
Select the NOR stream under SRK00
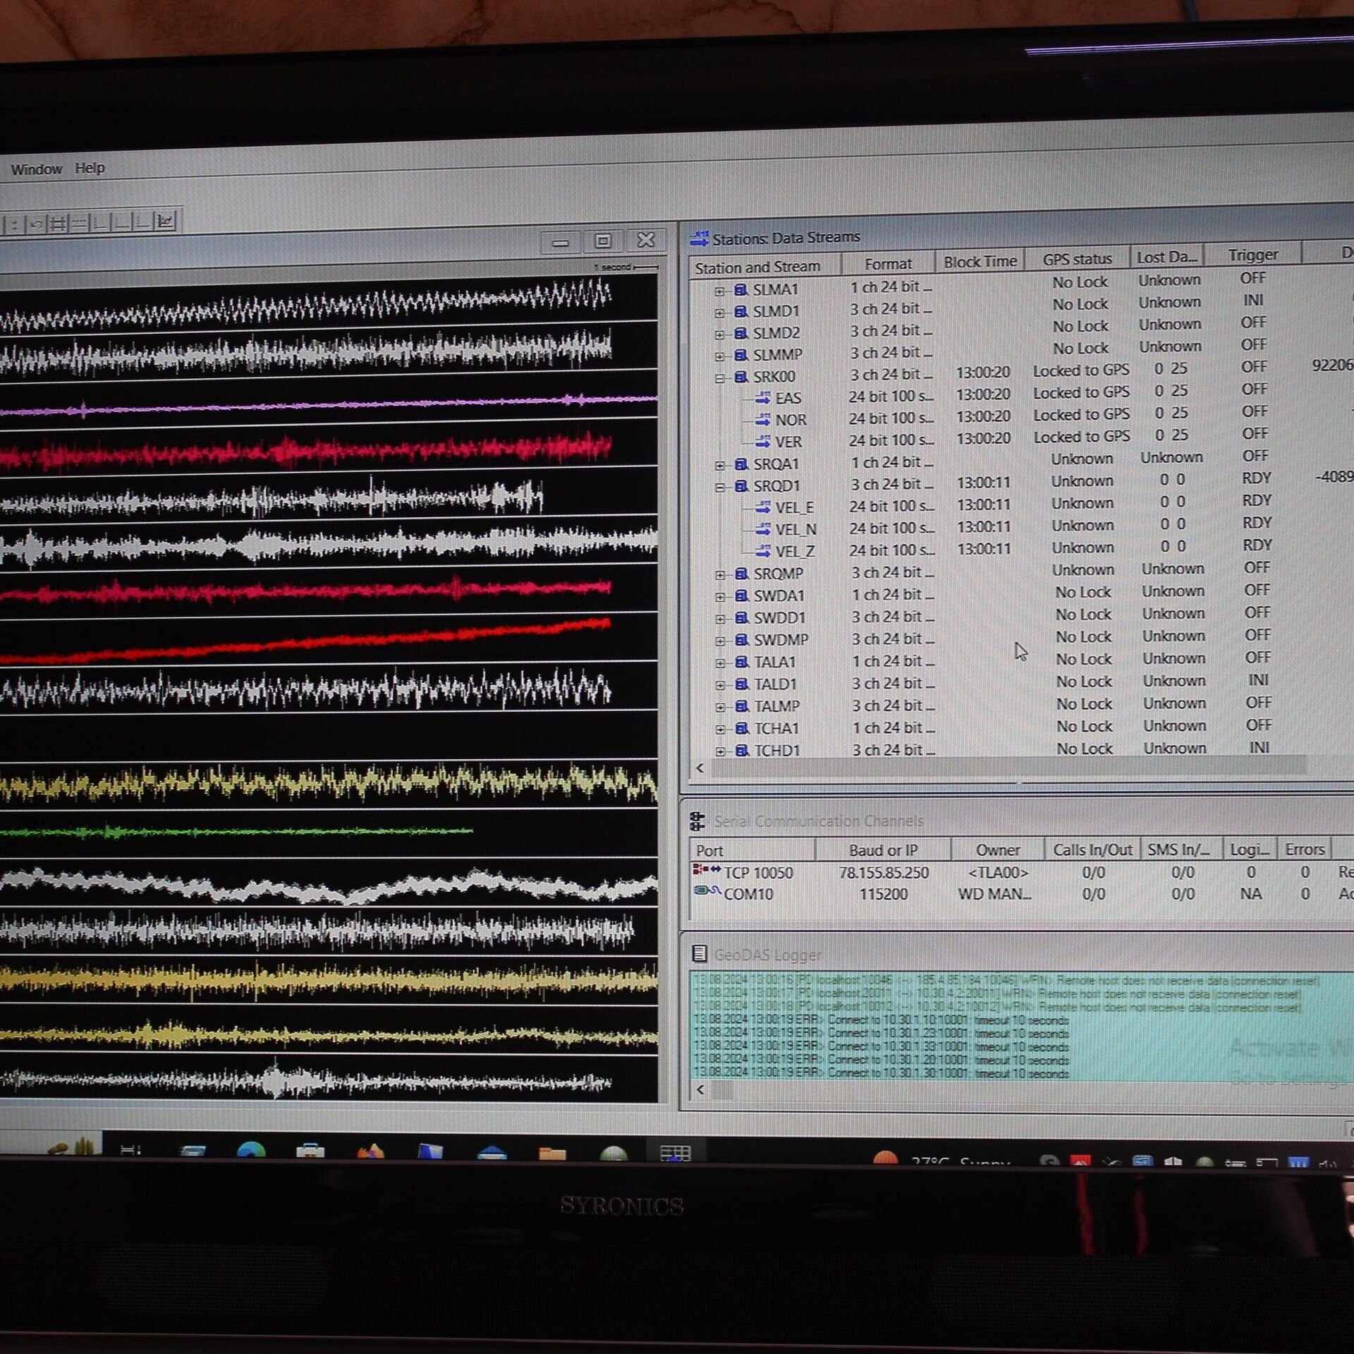pyautogui.click(x=790, y=420)
